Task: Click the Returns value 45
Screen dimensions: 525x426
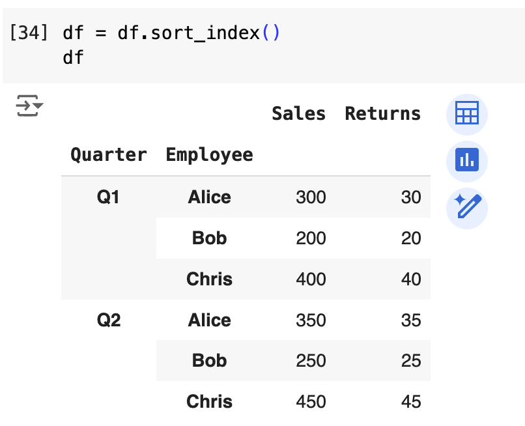Action: pyautogui.click(x=411, y=401)
